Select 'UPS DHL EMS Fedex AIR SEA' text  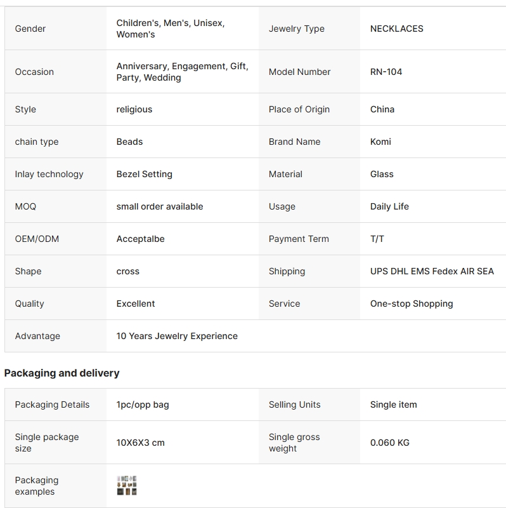[432, 271]
